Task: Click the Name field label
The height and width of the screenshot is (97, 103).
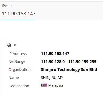Action: pos(14,78)
